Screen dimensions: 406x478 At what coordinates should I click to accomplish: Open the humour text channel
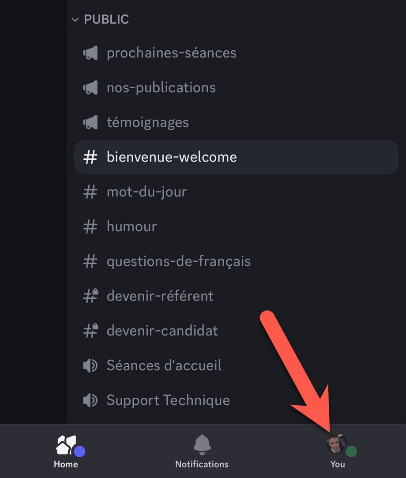[132, 226]
